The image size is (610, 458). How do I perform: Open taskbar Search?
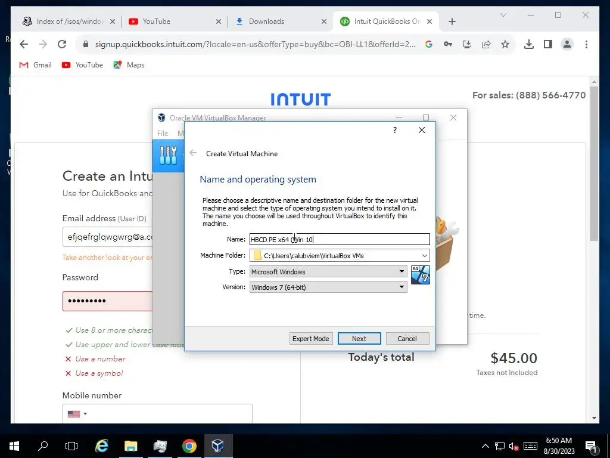pyautogui.click(x=43, y=446)
